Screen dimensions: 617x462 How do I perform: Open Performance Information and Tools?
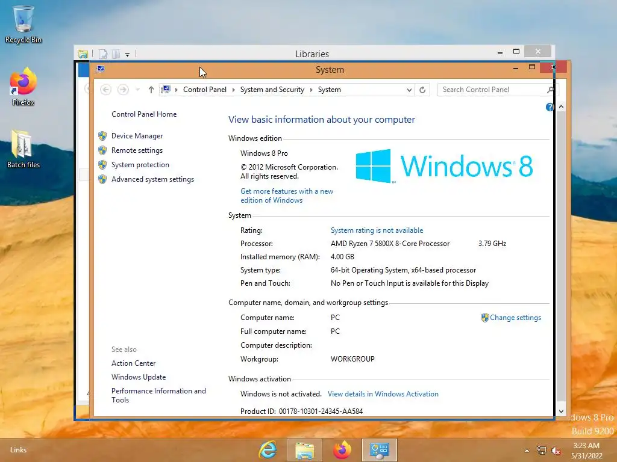click(158, 396)
